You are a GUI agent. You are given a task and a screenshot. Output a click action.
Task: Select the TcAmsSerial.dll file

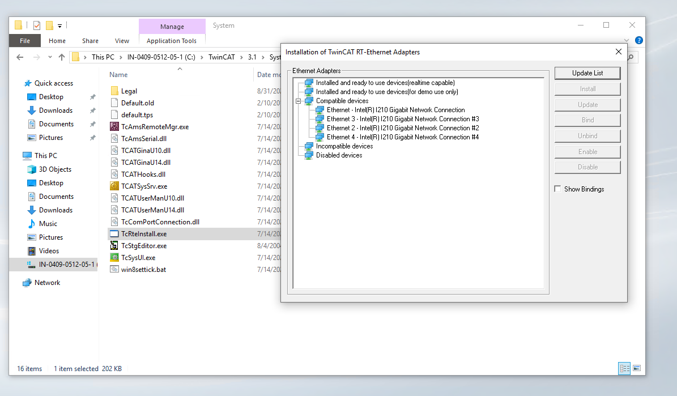coord(144,139)
